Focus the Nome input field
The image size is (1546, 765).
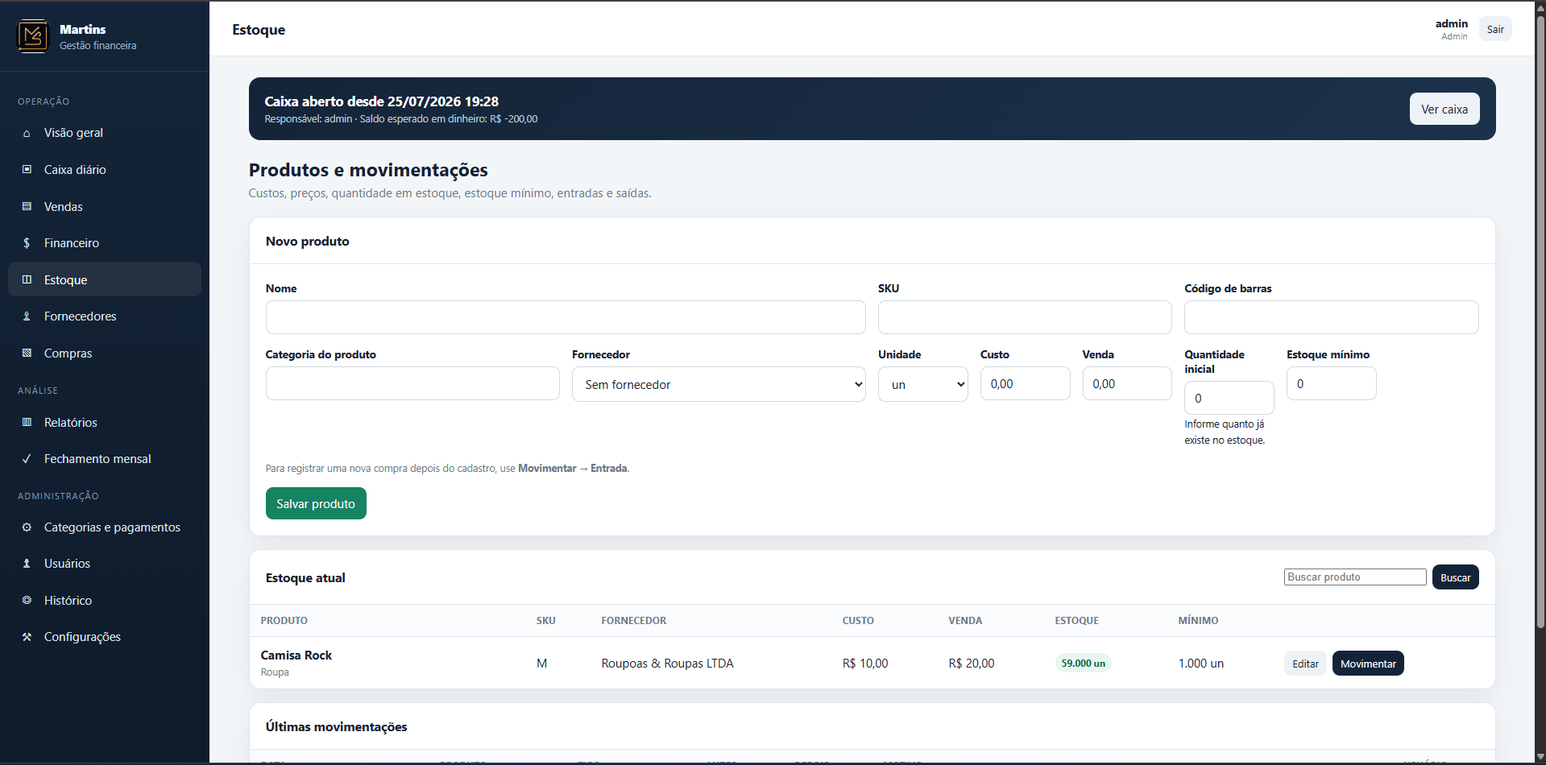[x=566, y=317]
